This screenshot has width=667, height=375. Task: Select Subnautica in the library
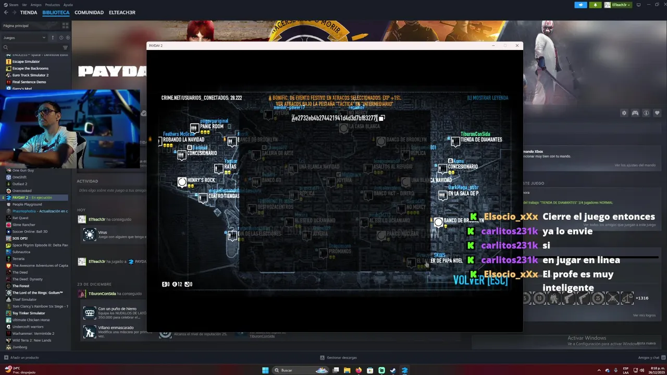[22, 252]
